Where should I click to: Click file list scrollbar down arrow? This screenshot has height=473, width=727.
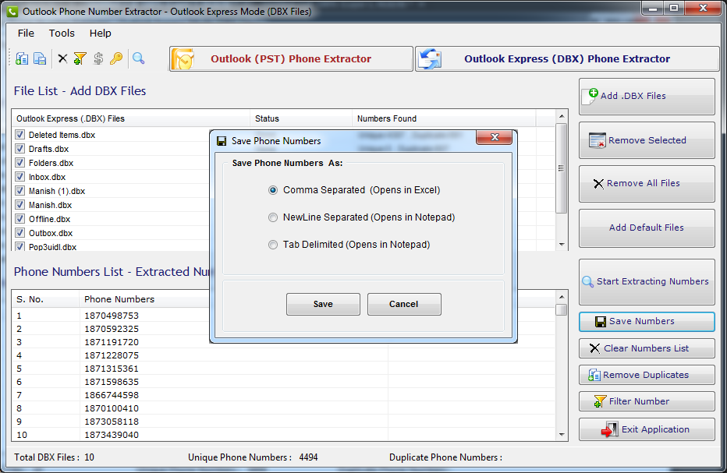tap(562, 245)
